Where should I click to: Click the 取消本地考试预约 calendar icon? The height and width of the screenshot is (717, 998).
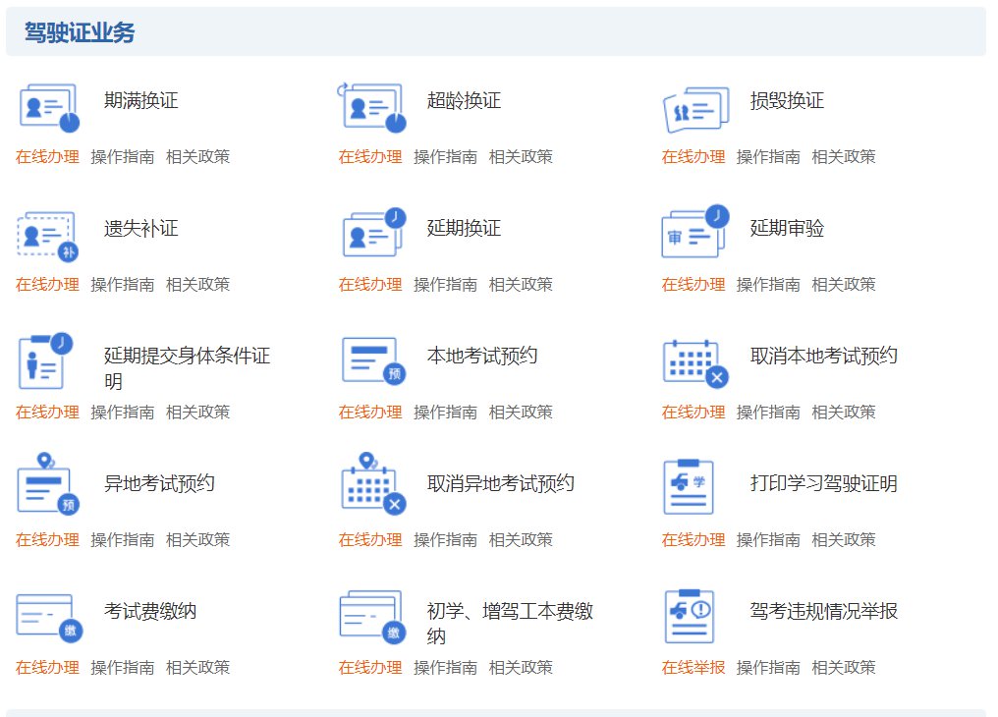tap(695, 363)
